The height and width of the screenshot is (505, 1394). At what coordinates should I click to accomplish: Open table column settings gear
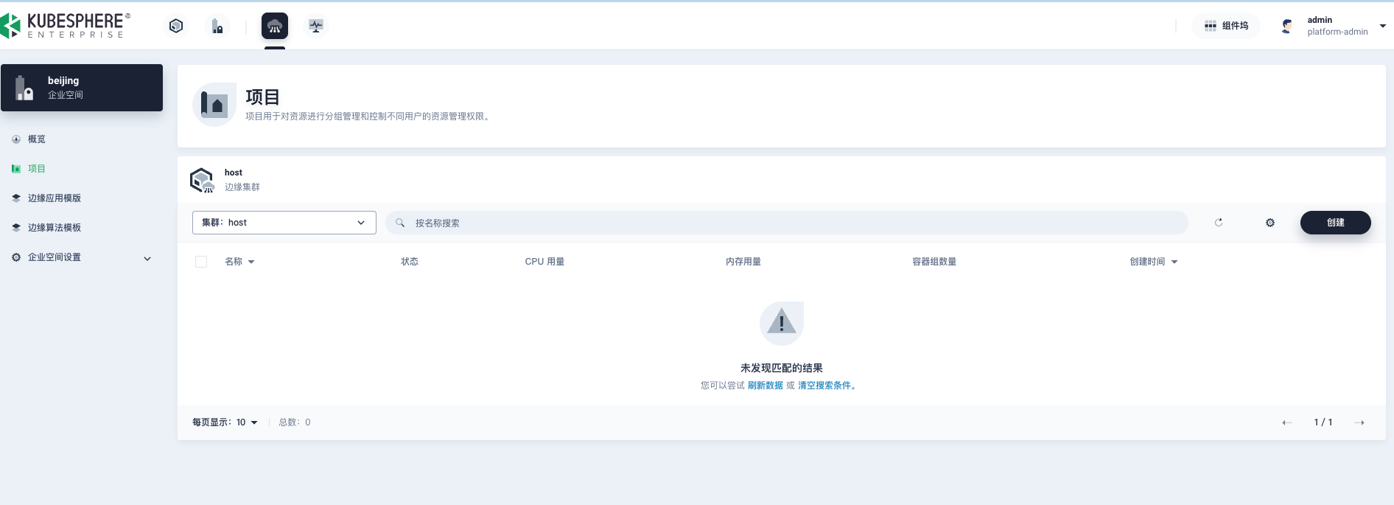(x=1270, y=223)
